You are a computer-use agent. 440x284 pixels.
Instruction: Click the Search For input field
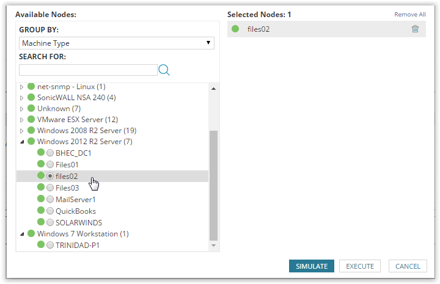point(88,70)
